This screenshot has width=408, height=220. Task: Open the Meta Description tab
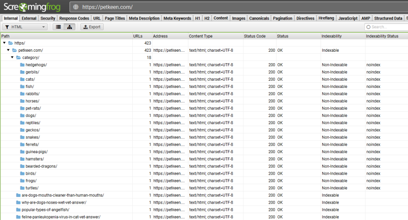coord(144,18)
